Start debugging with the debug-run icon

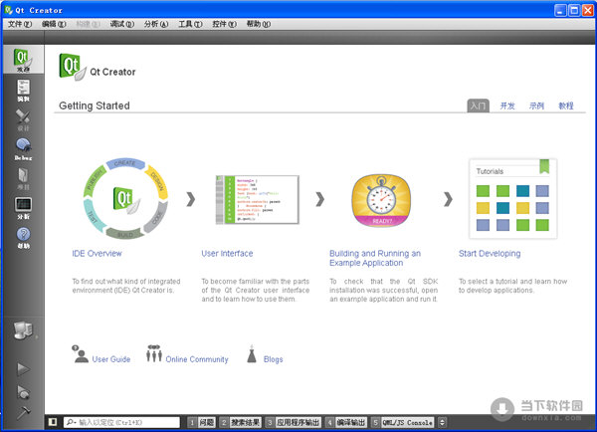(23, 392)
